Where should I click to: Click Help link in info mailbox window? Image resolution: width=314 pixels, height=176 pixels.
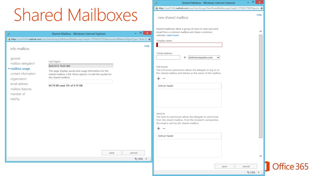(147, 46)
